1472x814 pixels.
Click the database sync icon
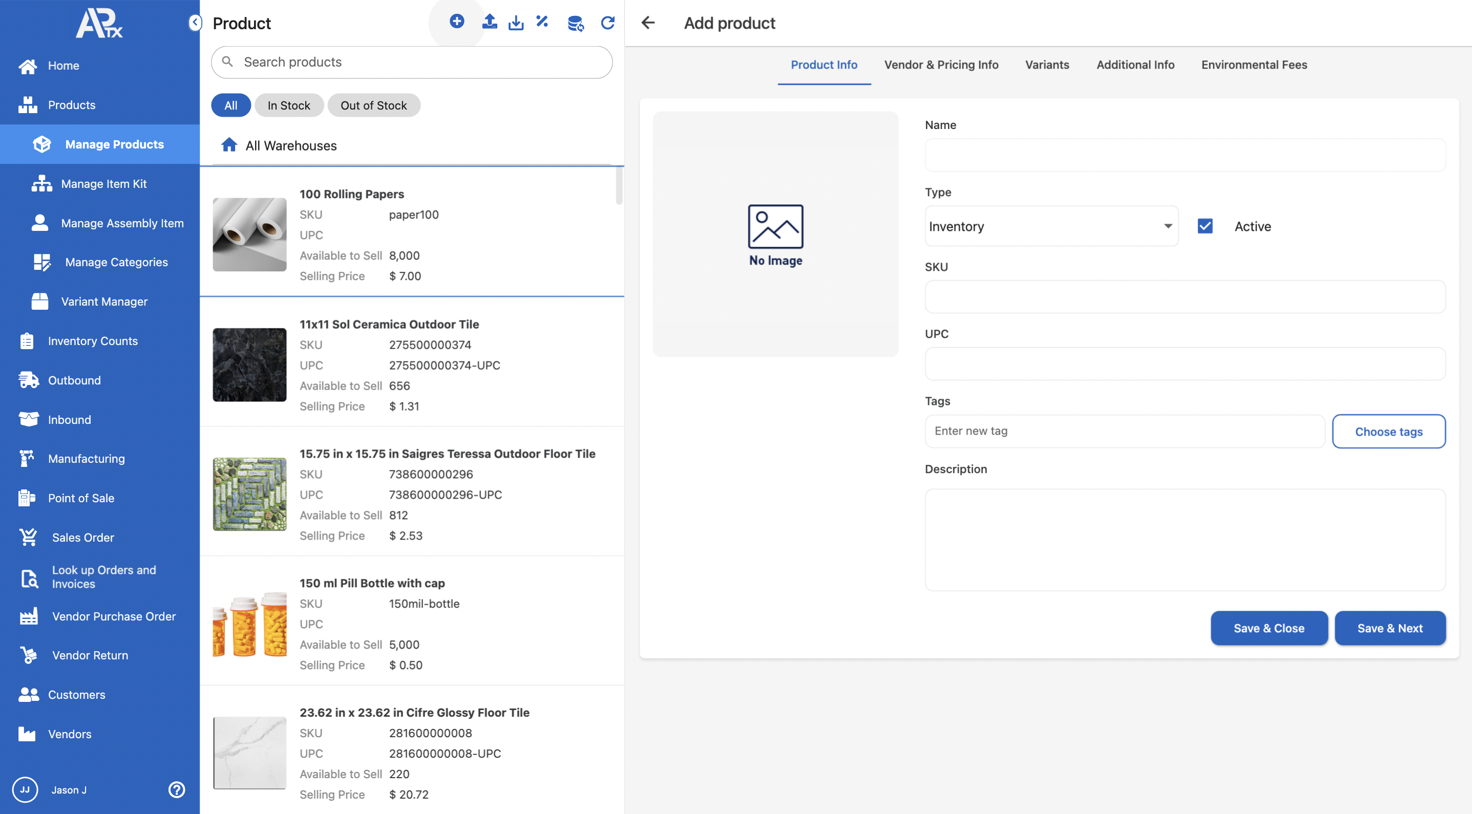(x=575, y=23)
